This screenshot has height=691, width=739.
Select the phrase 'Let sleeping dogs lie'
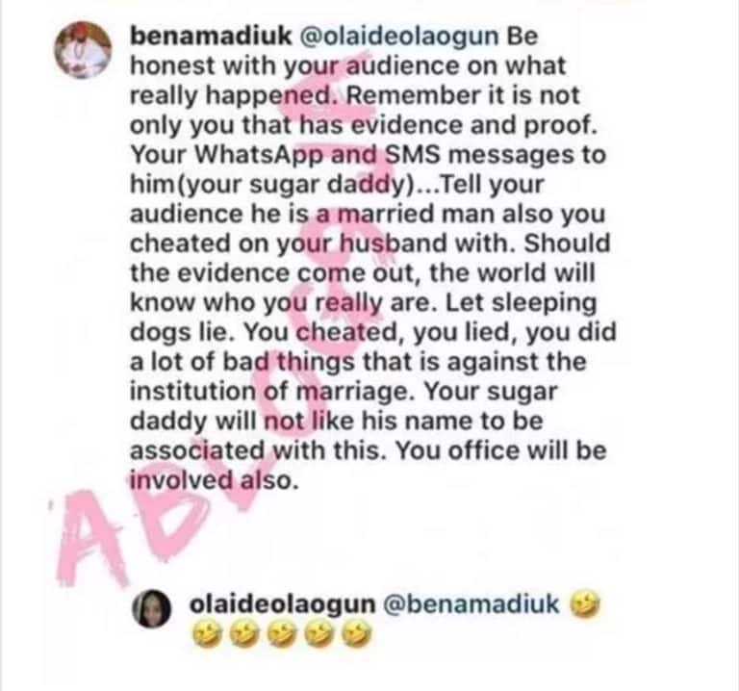(363, 318)
